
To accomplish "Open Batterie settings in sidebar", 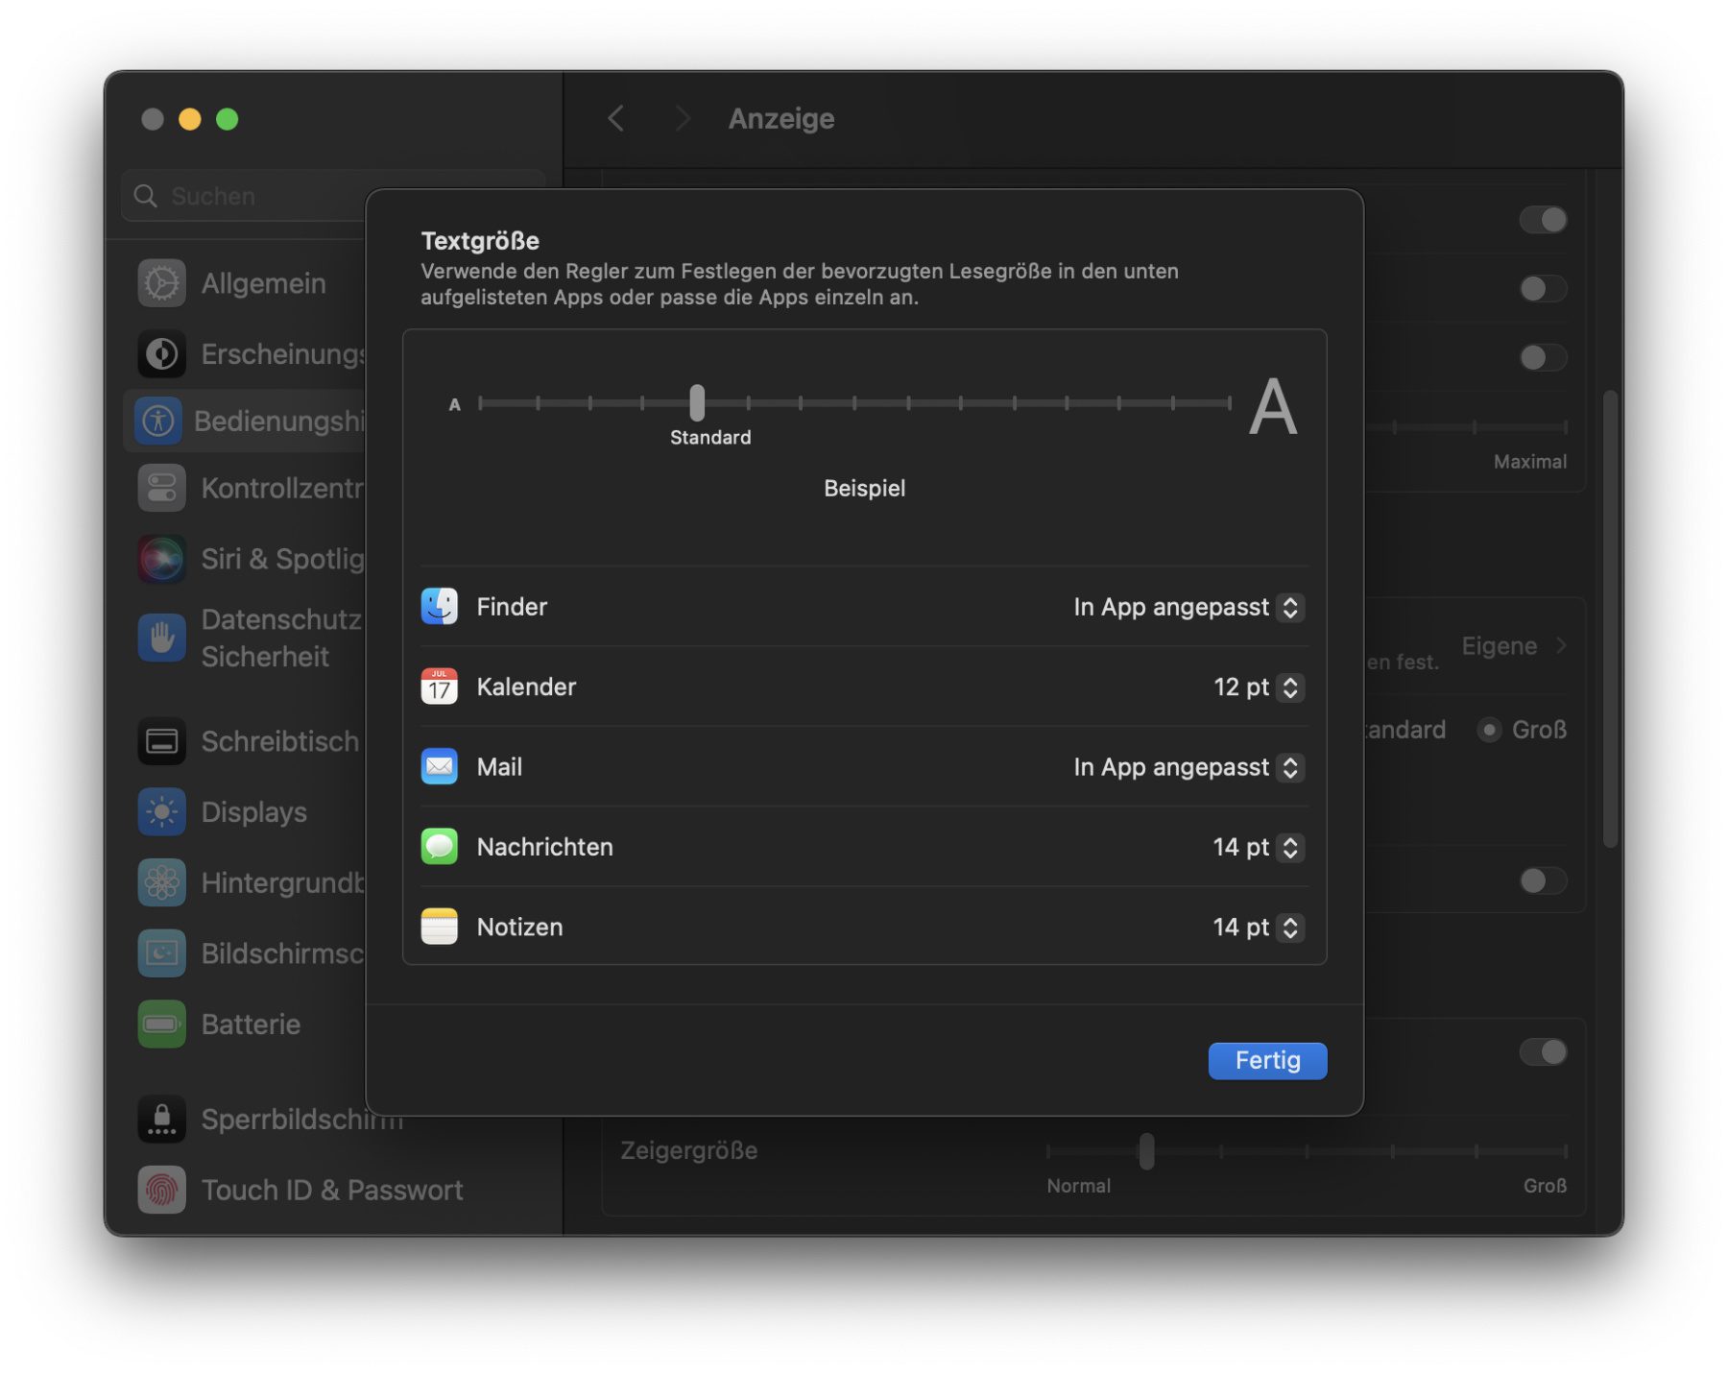I will pyautogui.click(x=251, y=1024).
